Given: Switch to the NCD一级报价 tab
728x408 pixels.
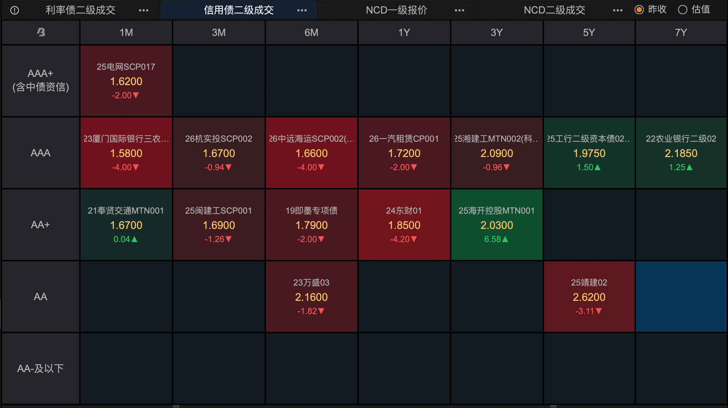Looking at the screenshot, I should tap(396, 10).
